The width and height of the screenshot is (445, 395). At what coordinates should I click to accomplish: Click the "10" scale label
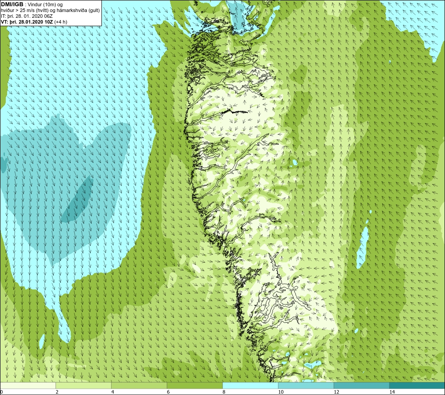point(281,392)
